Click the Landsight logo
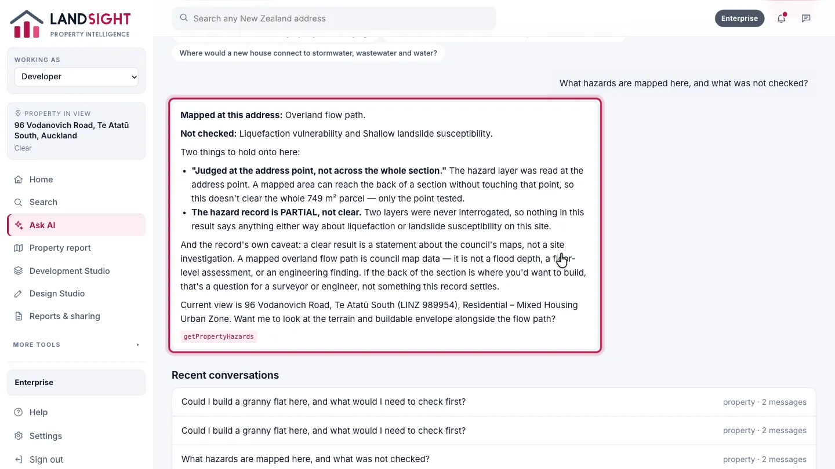 coord(70,24)
